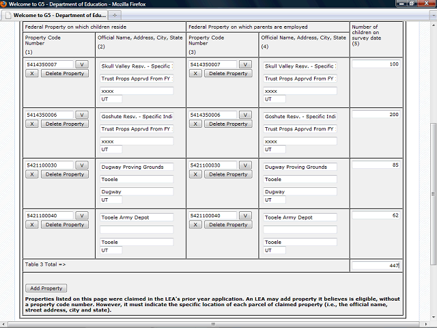Click V button for employed code 5414350007

tap(245, 64)
